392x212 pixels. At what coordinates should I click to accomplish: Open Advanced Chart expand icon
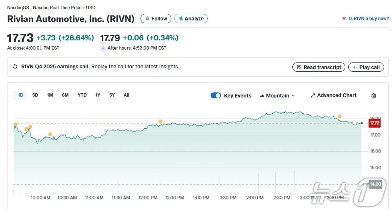tap(313, 95)
